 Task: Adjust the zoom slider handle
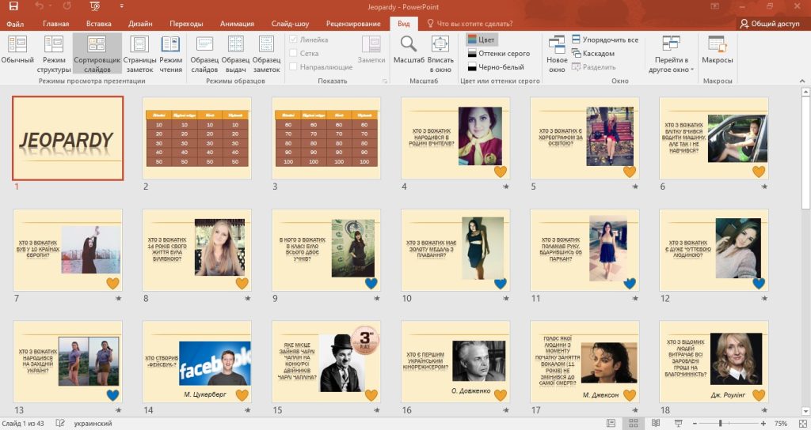click(x=721, y=424)
